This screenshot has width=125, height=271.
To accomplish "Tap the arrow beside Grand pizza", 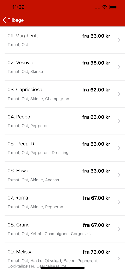I will coord(119,229).
